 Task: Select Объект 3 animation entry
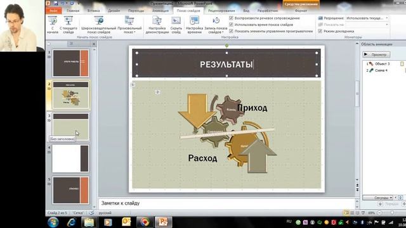point(382,63)
